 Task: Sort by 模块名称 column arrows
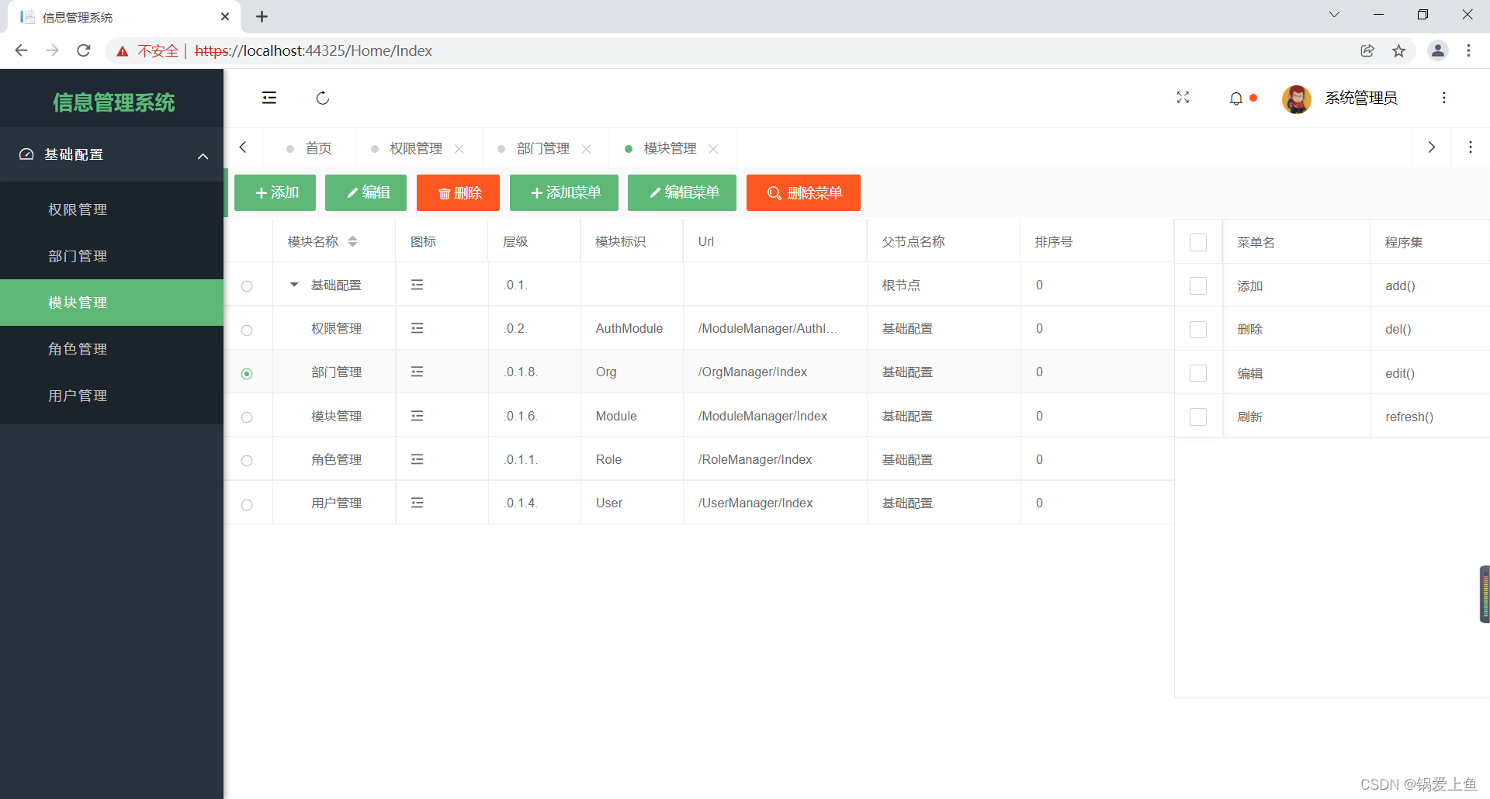point(353,241)
